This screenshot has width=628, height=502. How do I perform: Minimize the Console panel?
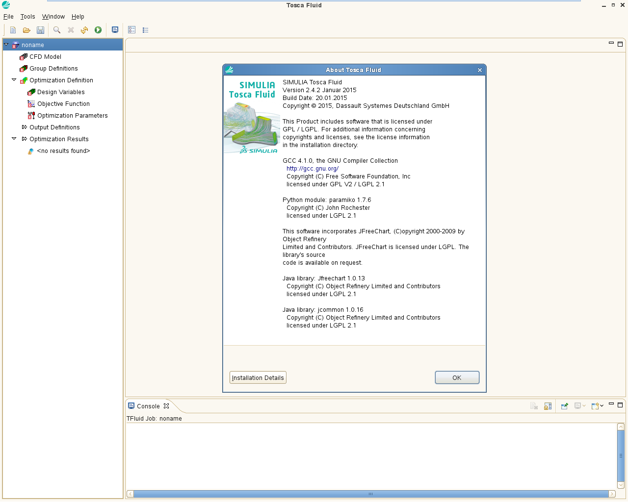(611, 404)
